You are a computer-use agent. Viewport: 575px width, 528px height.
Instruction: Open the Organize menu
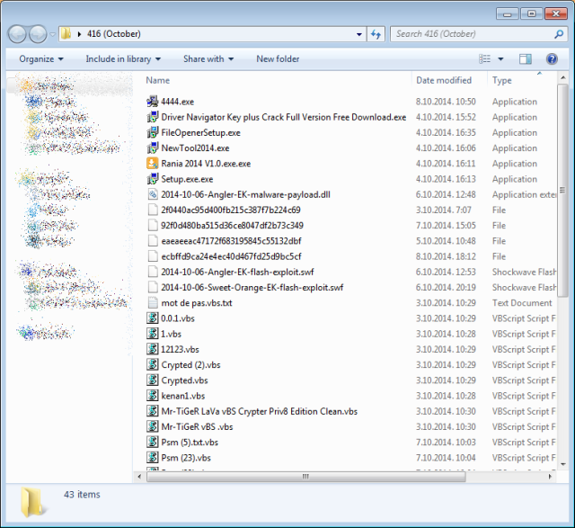point(41,58)
